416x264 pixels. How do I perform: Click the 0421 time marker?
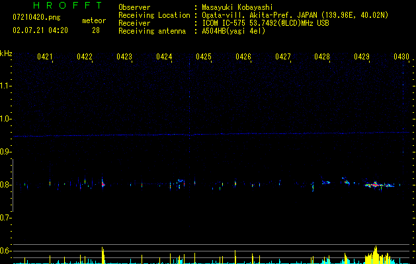click(x=44, y=57)
